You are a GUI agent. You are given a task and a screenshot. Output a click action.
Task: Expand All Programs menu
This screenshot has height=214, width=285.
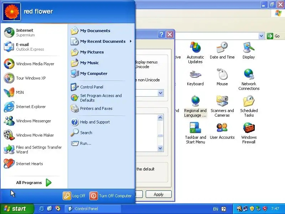click(34, 183)
